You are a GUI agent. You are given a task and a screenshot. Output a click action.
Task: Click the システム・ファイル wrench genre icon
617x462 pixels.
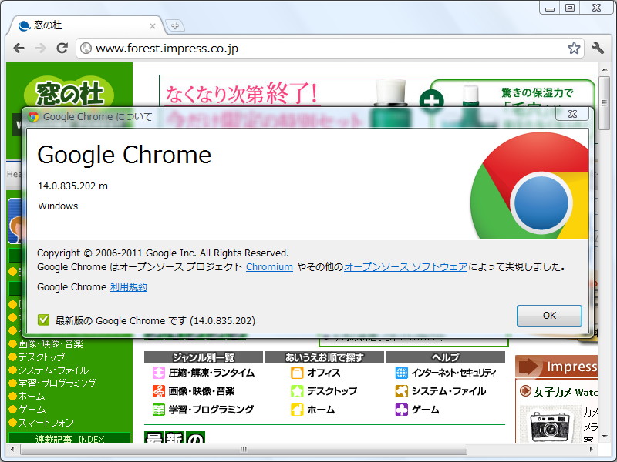(x=401, y=391)
